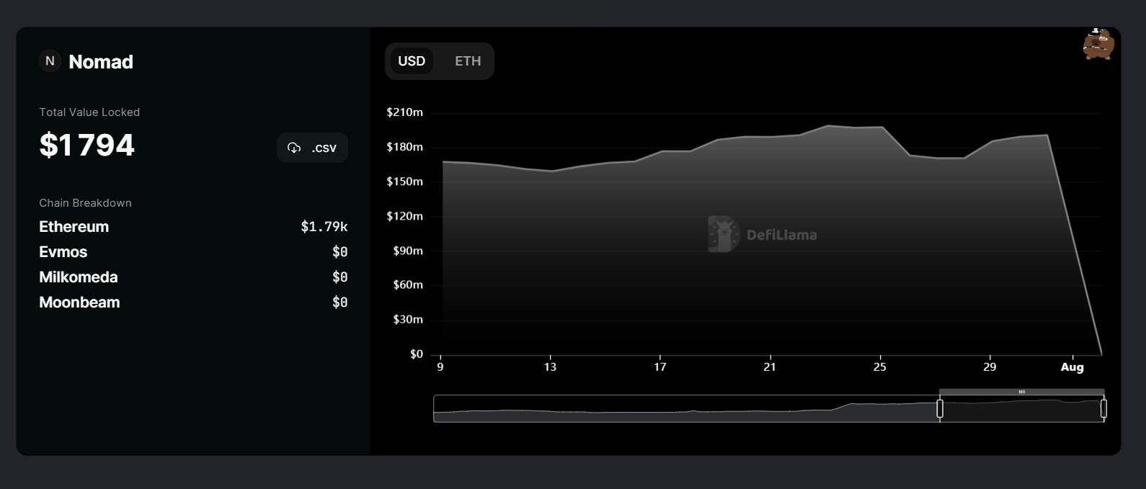Click the Aug x-axis label
This screenshot has height=489, width=1146.
[1072, 367]
